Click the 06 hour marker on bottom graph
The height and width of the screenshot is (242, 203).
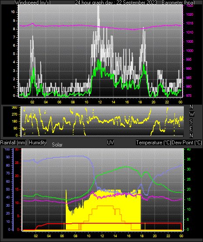[62, 236]
